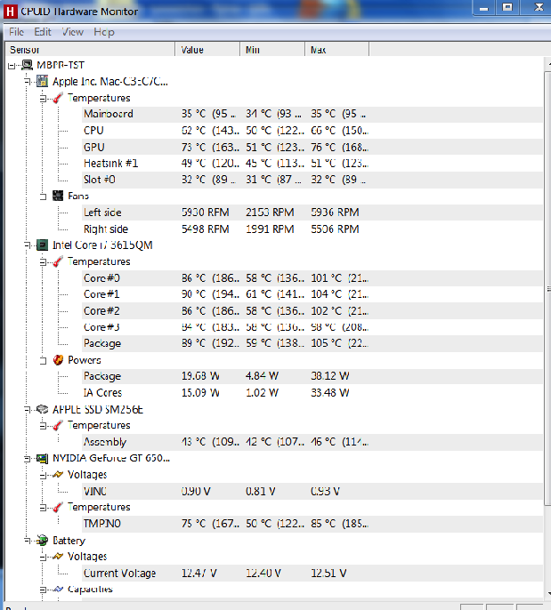Screen dimensions: 551x610
Task: Collapse the Battery tree node
Action: 28,541
